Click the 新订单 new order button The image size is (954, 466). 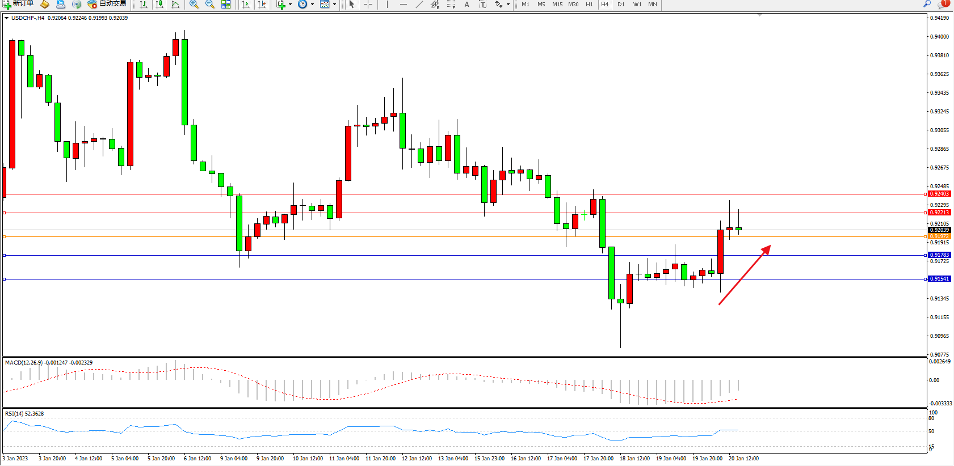tap(18, 4)
